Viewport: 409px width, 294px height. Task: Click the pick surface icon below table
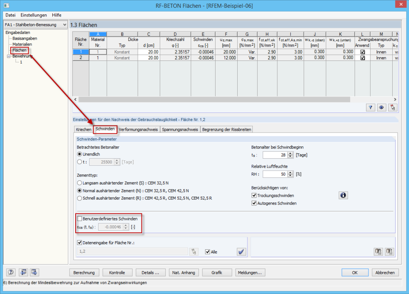[393, 107]
